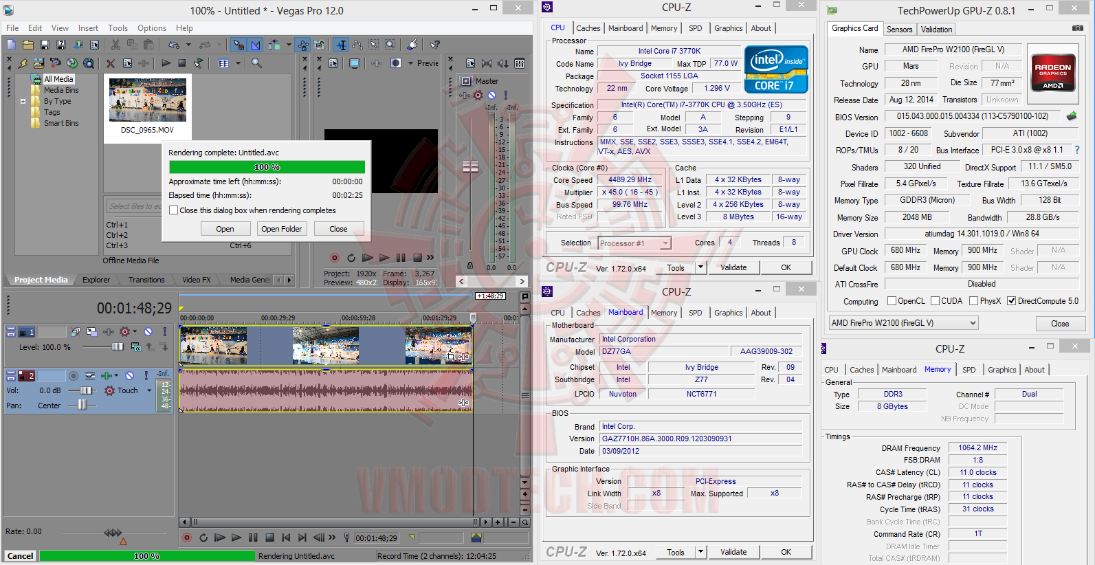Check 'Close this dialog box when rendering completes'

[x=174, y=210]
